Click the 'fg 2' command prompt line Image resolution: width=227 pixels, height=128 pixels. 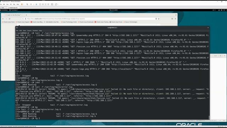28,118
